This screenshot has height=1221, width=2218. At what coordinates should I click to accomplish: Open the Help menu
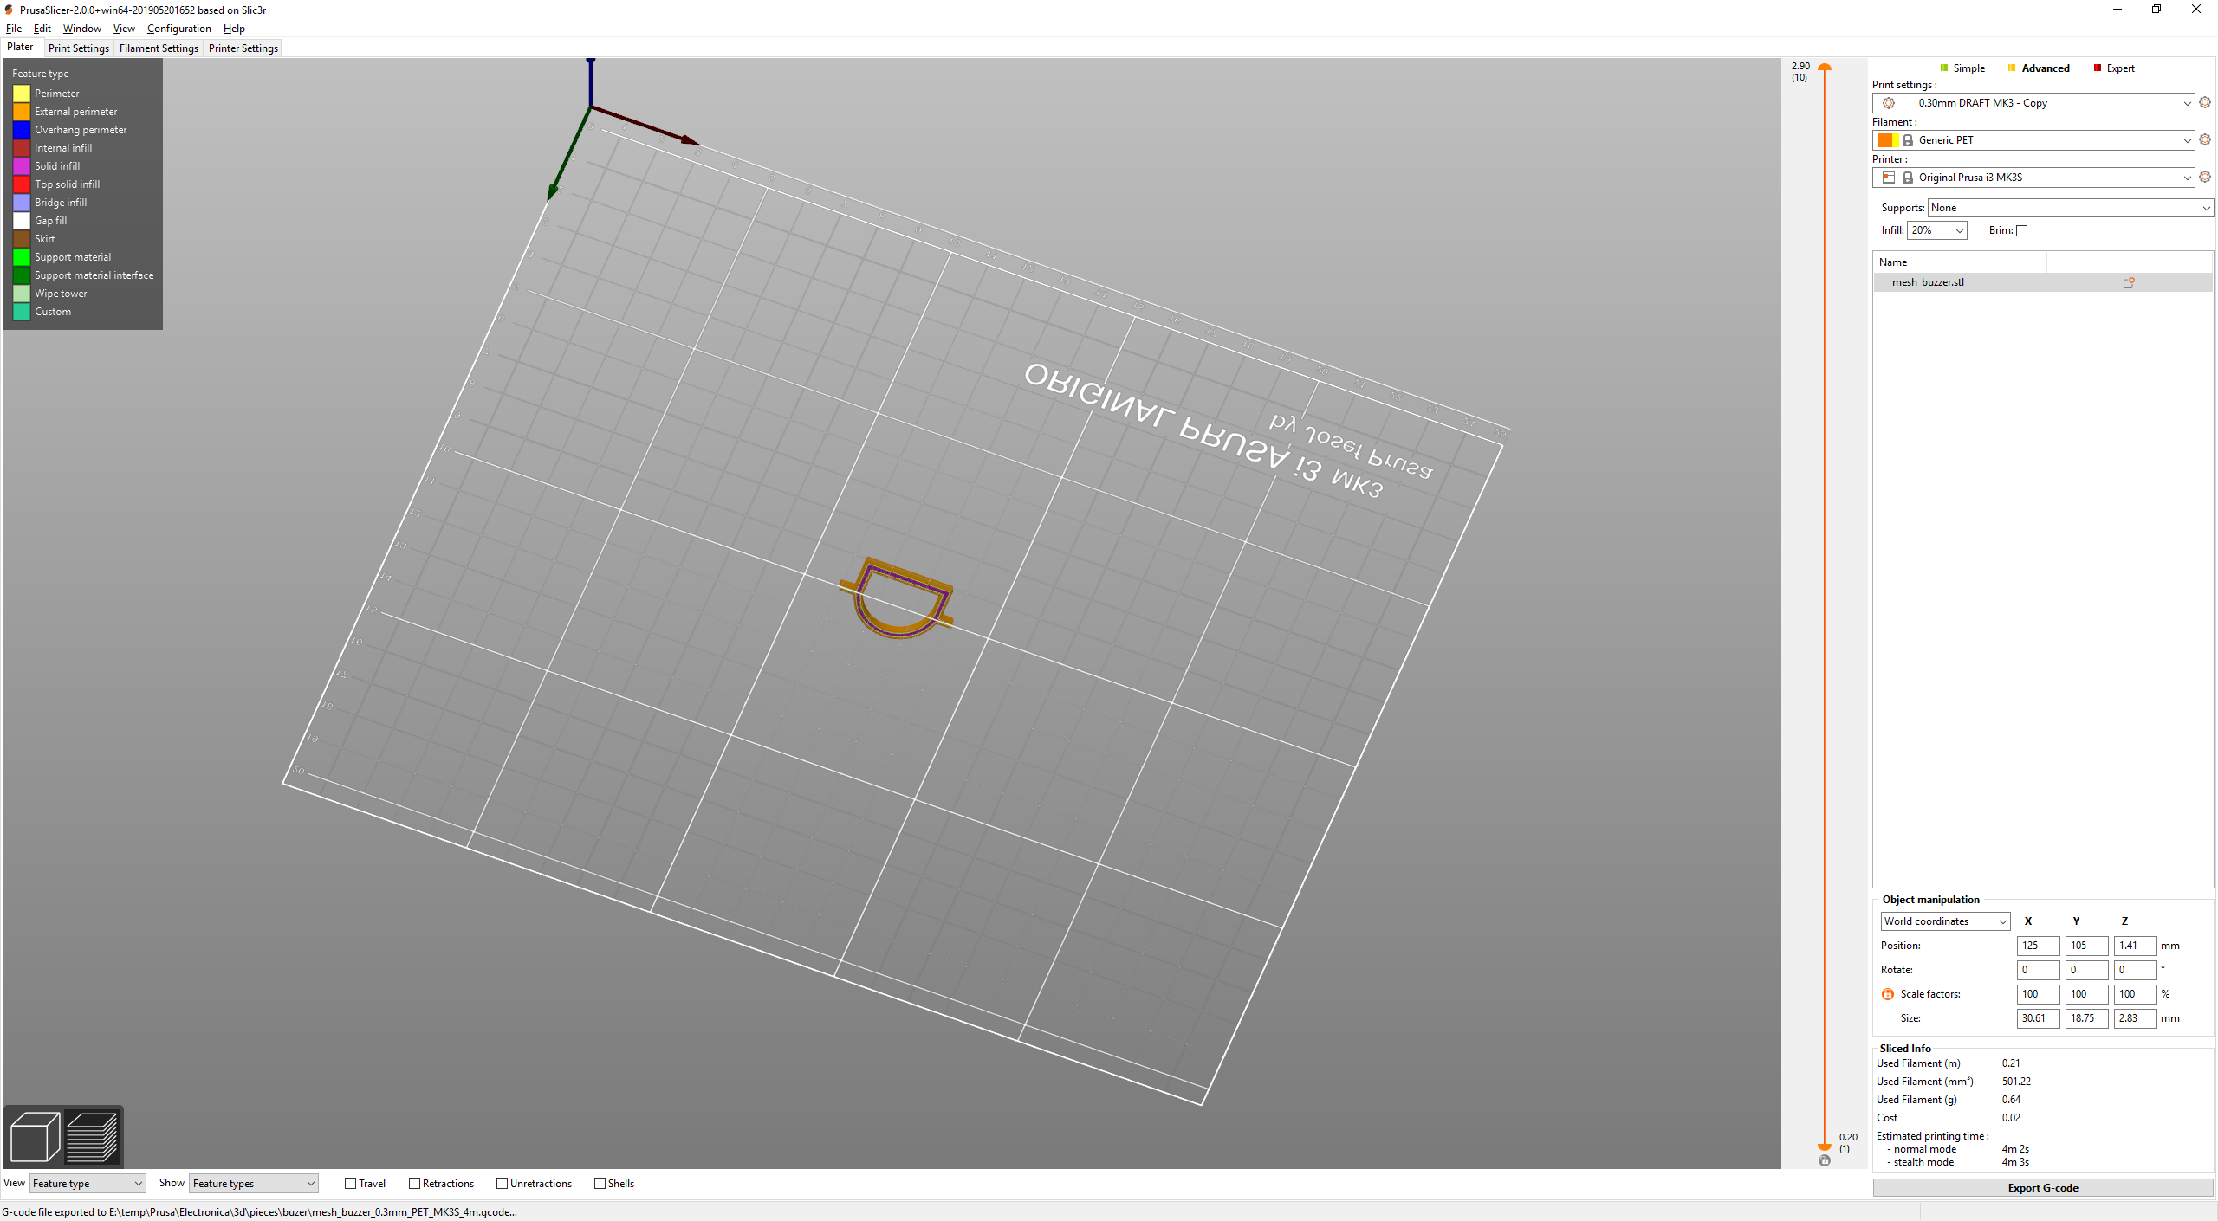click(234, 29)
